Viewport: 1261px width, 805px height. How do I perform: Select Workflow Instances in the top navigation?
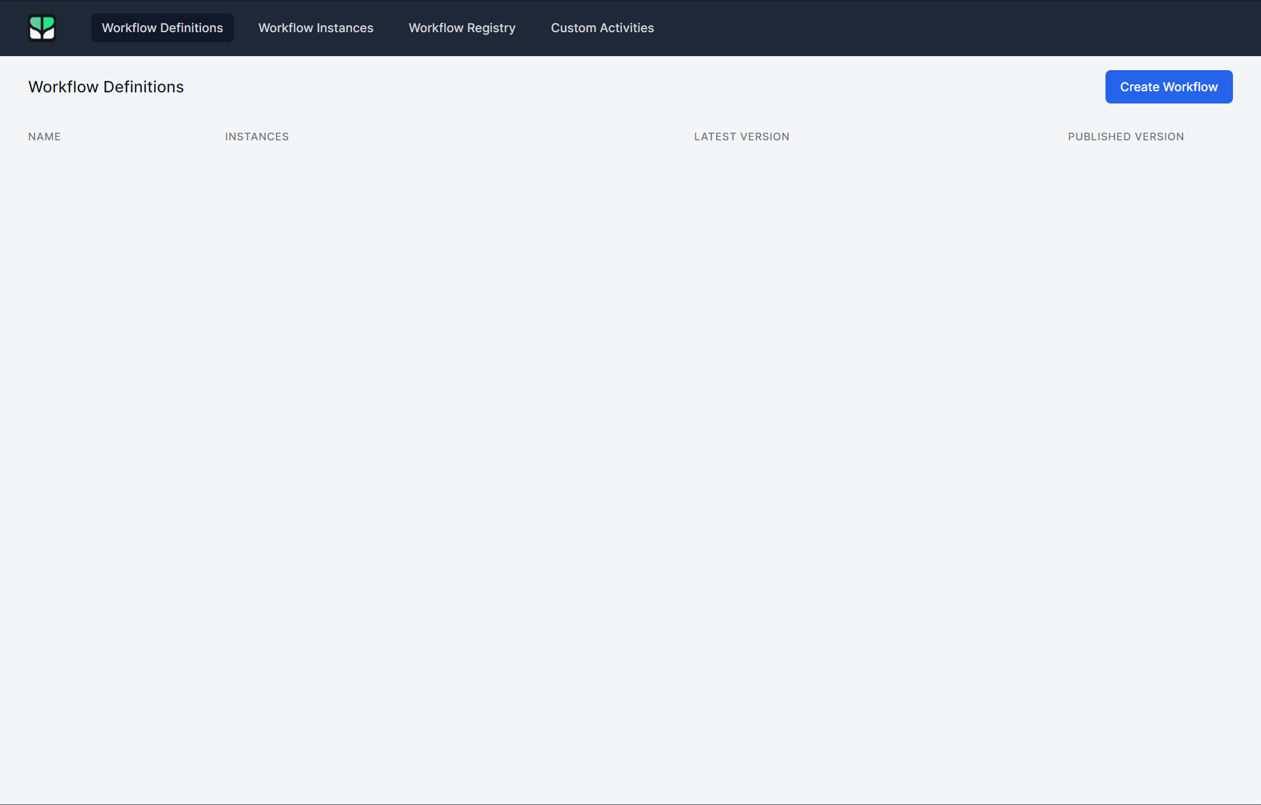[x=316, y=28]
